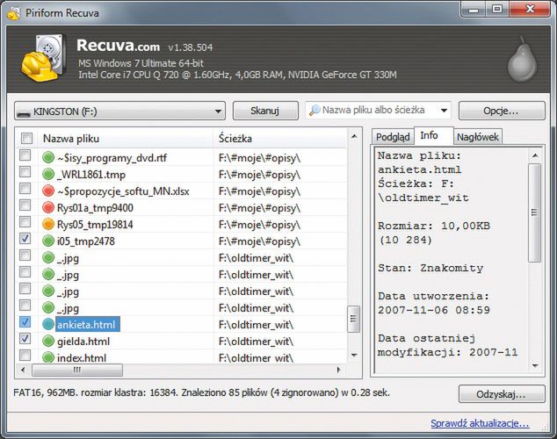This screenshot has height=439, width=557.
Task: Click the Recuva hard-hat drive logo
Action: 43,58
